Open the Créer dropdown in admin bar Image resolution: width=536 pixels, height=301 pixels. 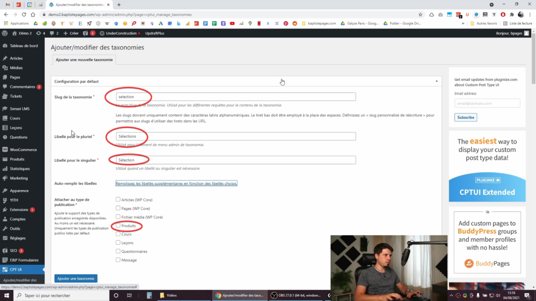(x=71, y=33)
